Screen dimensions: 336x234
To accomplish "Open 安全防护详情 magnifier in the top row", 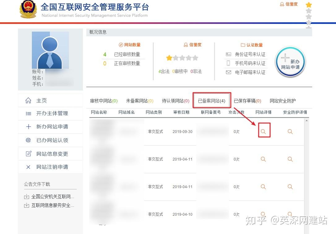I will pyautogui.click(x=290, y=131).
